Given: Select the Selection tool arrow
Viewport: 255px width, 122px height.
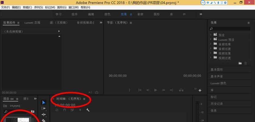Looking at the screenshot, I should click(44, 102).
